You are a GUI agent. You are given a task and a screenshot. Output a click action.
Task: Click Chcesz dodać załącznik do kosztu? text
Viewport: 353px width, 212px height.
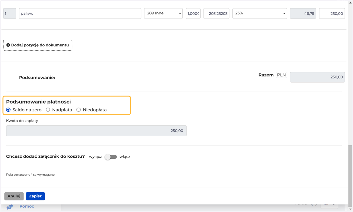click(46, 156)
